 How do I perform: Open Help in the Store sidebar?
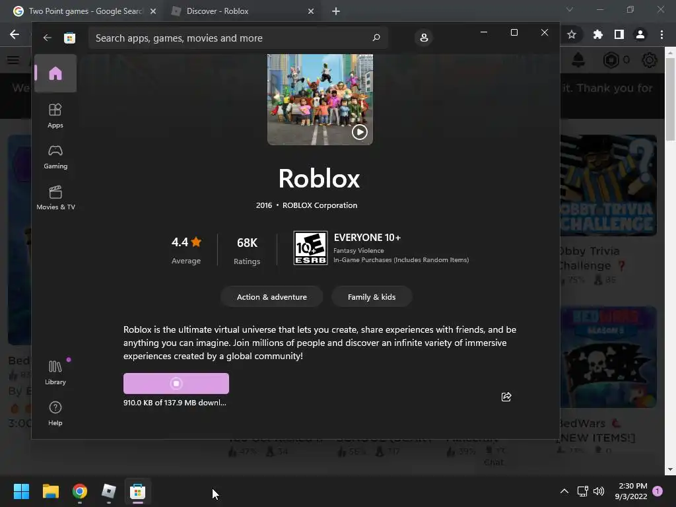[x=55, y=413]
